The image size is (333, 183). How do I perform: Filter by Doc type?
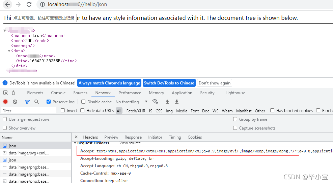[205, 111]
